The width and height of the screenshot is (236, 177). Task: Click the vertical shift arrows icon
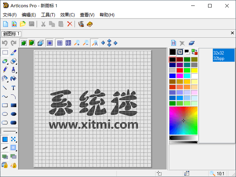[x=109, y=43]
